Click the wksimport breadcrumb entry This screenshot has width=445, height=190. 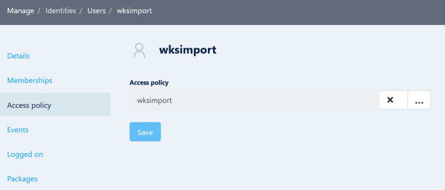coord(134,10)
